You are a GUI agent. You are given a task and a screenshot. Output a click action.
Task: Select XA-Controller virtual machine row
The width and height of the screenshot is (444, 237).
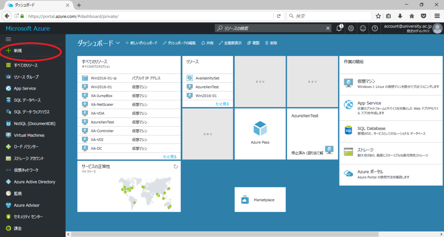pyautogui.click(x=129, y=131)
